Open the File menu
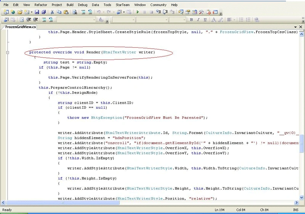Image resolution: width=305 pixels, height=214 pixels. click(6, 5)
